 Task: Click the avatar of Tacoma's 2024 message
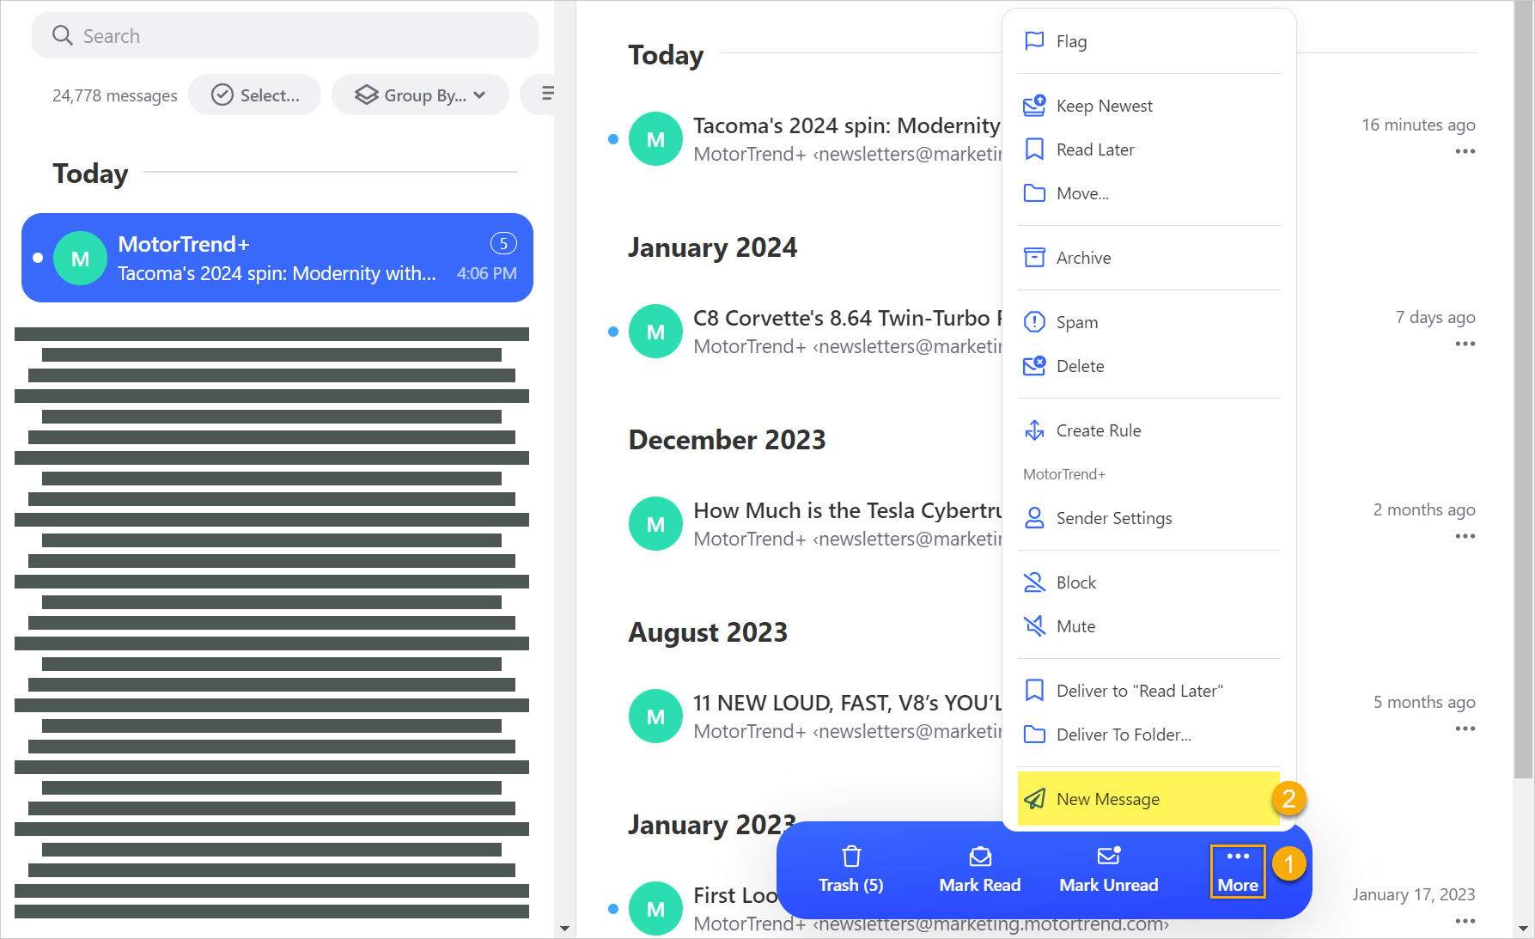(x=655, y=139)
